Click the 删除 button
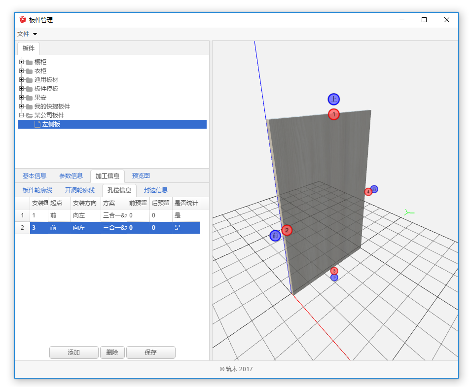Screen dimensions: 470x387 click(x=112, y=352)
